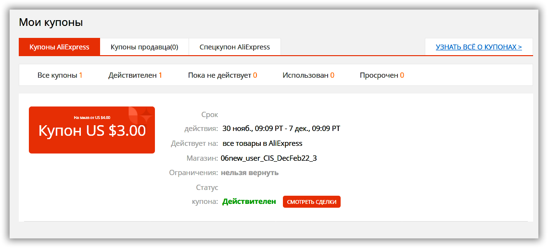The image size is (548, 248).
Task: Click the Мои купоны heading
Action: click(51, 23)
